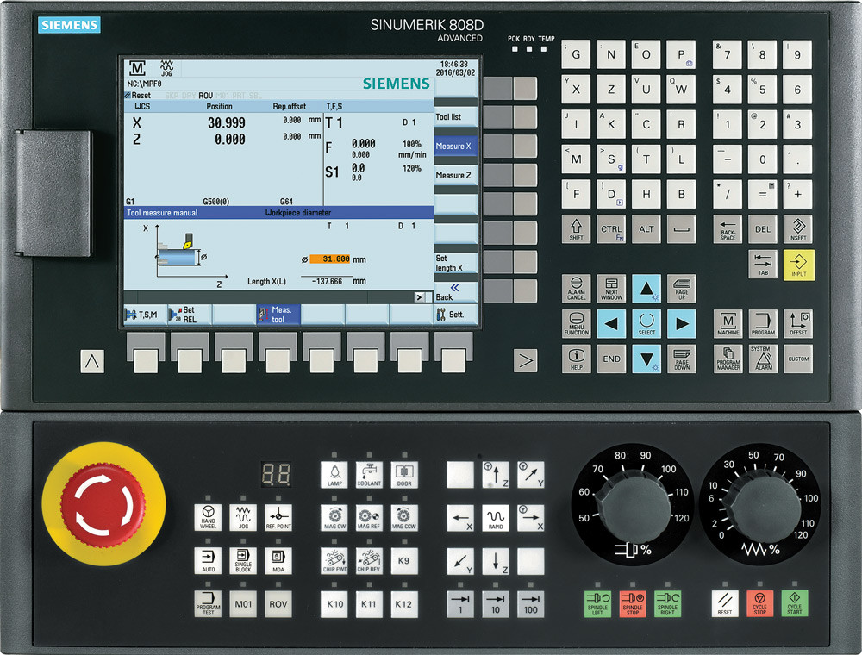Select the Tool list softkey on screen
Viewport: 862px width, 655px height.
click(456, 117)
